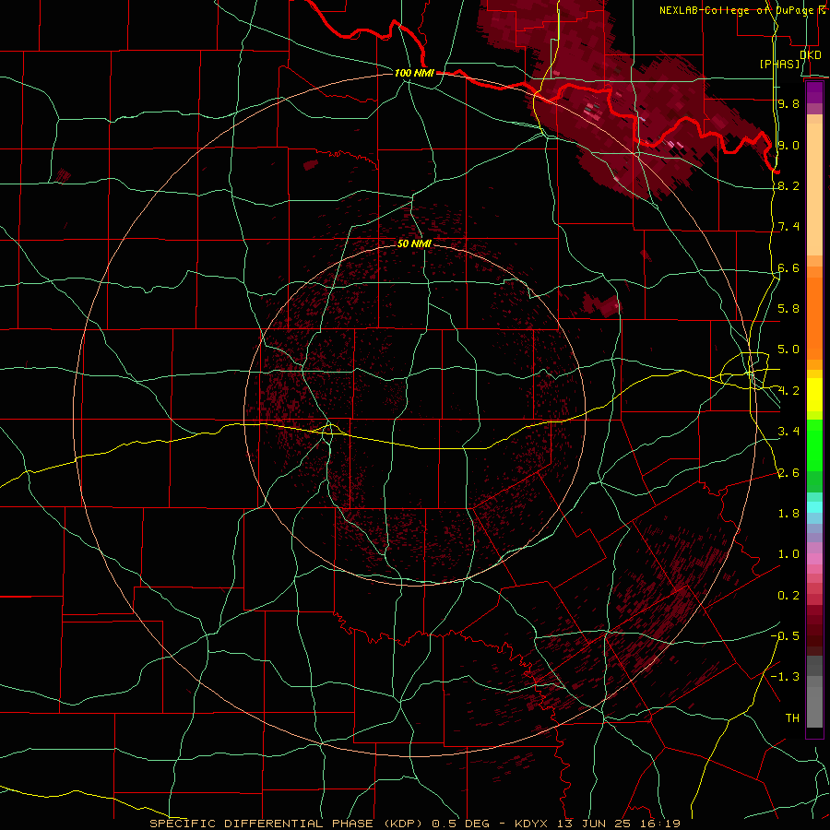830x830 pixels.
Task: Click the 4.2 legend value
Action: coord(788,391)
